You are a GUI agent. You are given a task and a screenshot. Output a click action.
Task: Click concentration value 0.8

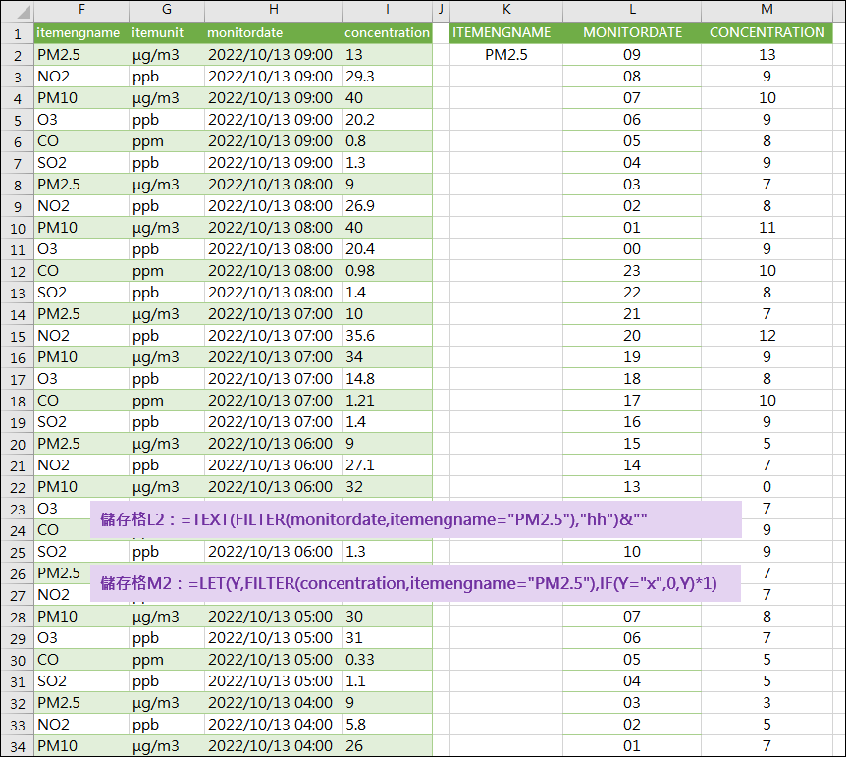click(x=388, y=141)
